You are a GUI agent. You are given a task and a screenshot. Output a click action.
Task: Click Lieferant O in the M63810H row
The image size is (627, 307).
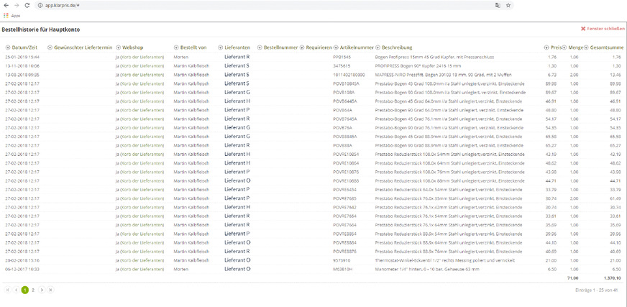[237, 269]
